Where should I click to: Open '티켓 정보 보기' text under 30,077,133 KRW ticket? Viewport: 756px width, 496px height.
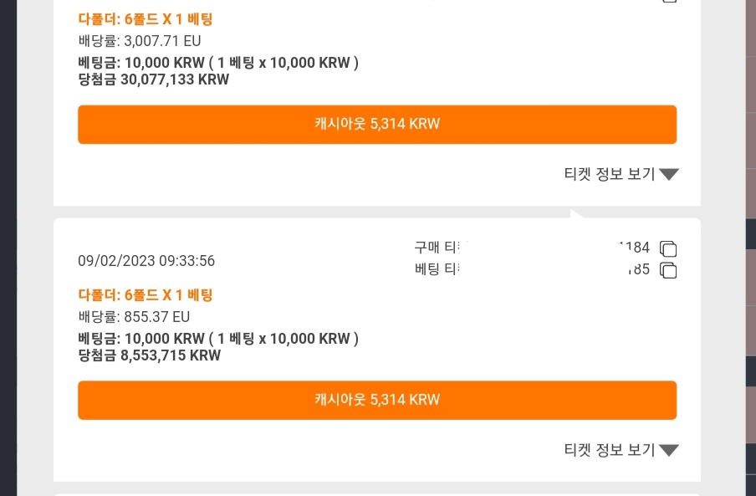[x=610, y=173]
